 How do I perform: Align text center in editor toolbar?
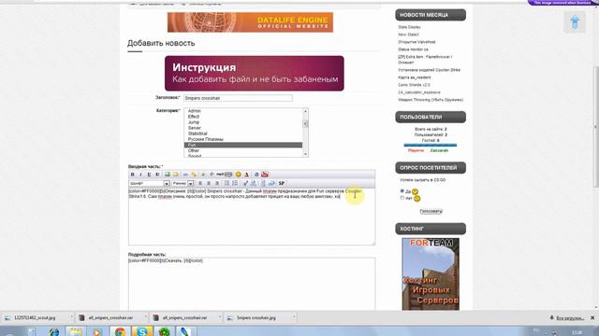pyautogui.click(x=208, y=183)
